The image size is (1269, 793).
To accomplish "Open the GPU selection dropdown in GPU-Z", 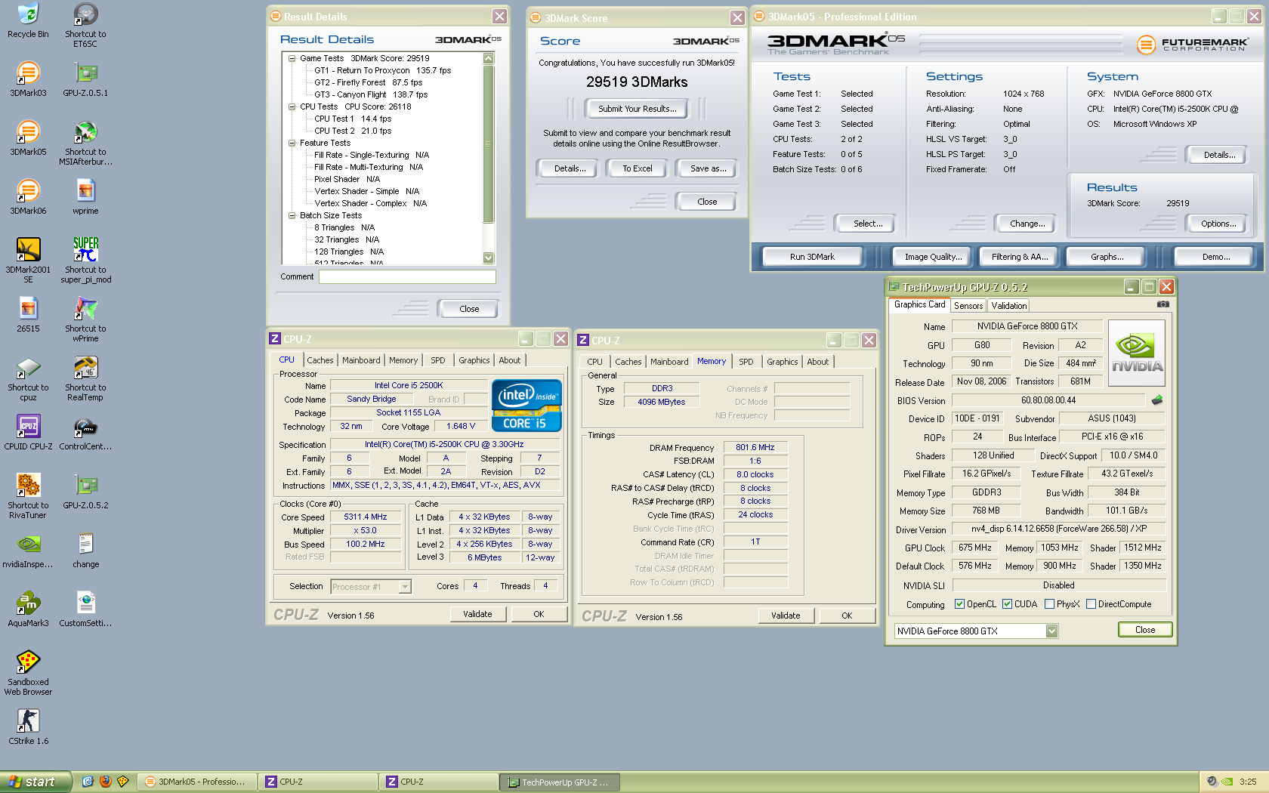I will click(x=1051, y=631).
